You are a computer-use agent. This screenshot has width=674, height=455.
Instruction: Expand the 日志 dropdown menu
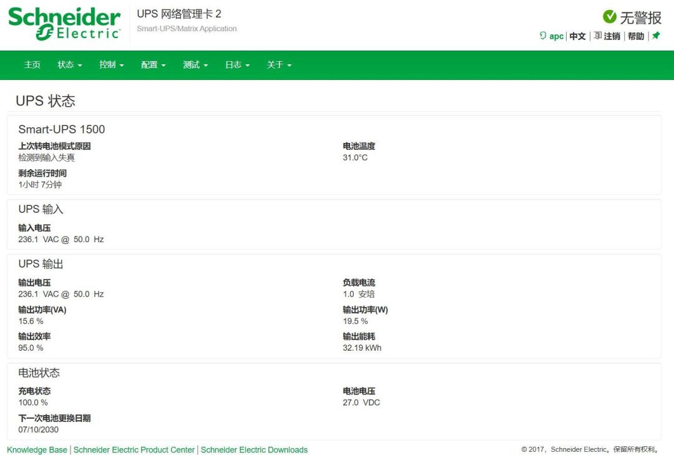click(237, 65)
